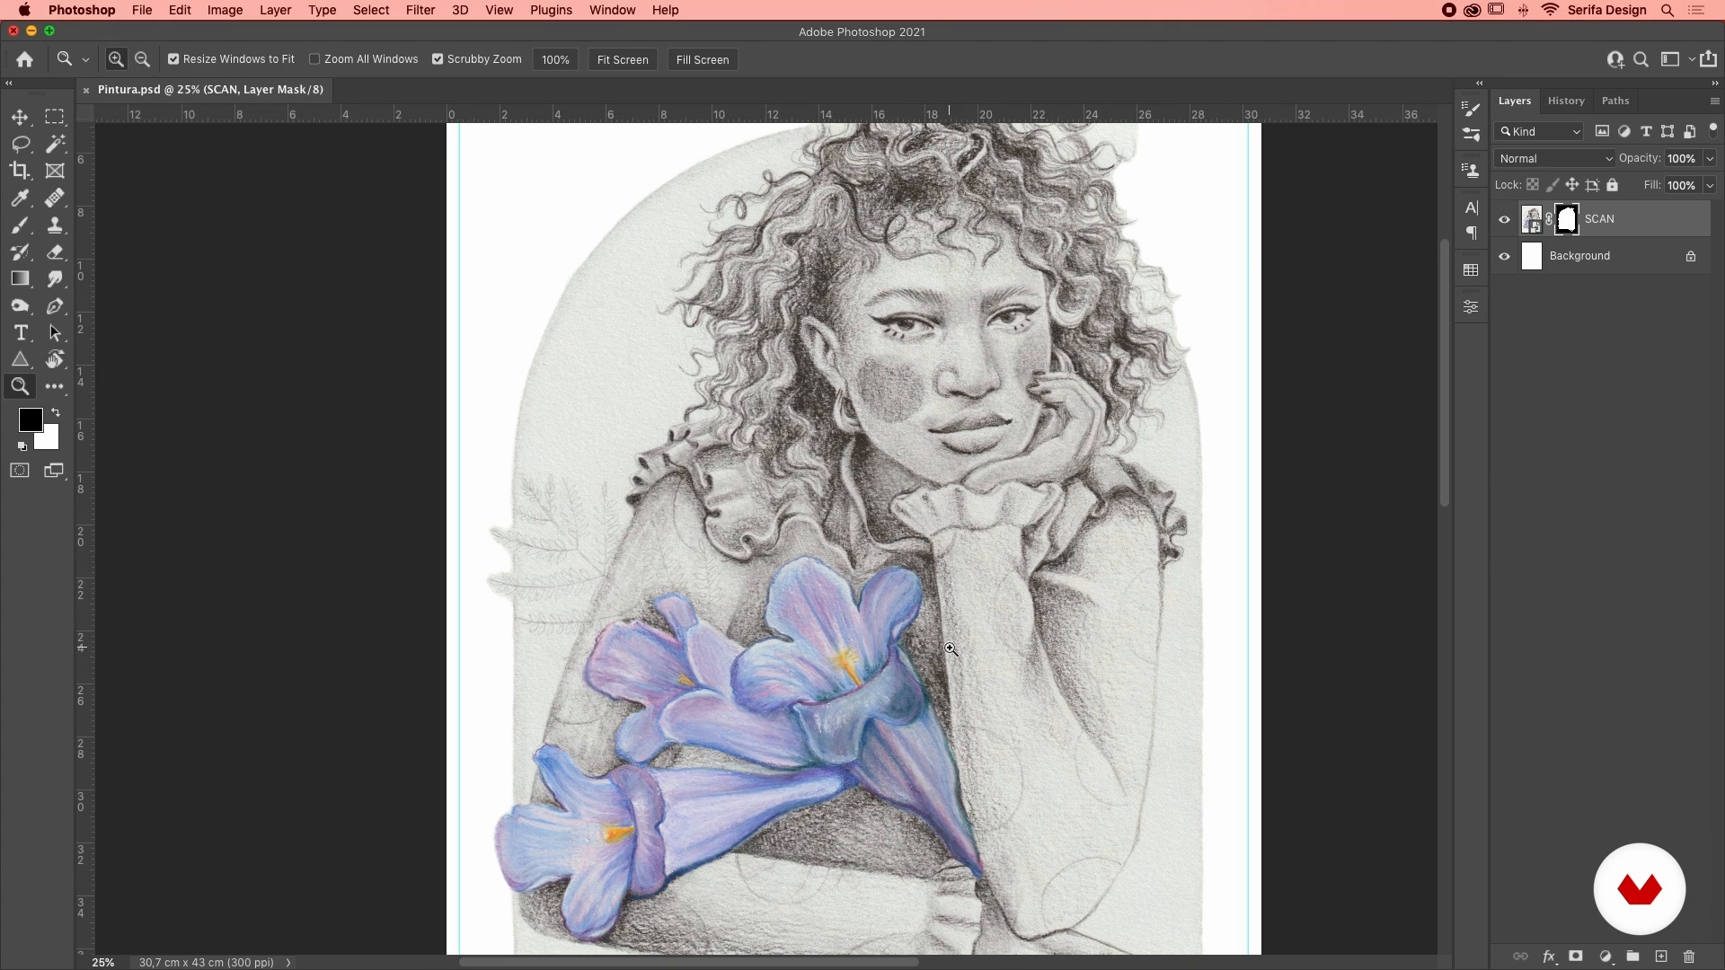Select the Smudge tool

(x=55, y=279)
